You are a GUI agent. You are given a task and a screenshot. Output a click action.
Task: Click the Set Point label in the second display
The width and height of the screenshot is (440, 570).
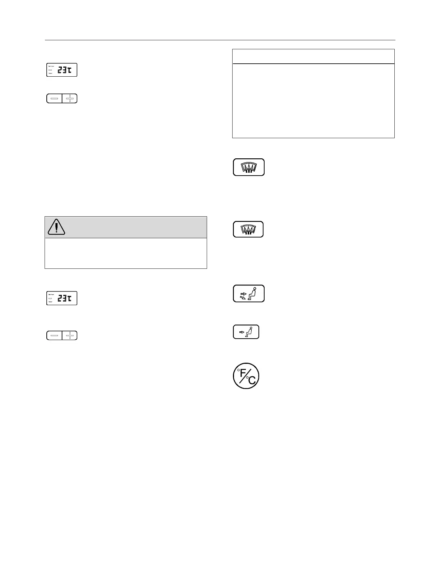[51, 295]
